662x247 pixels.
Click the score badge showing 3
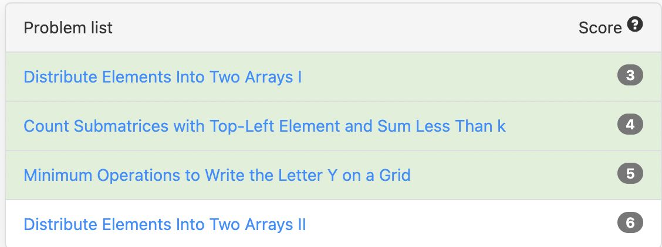(630, 76)
